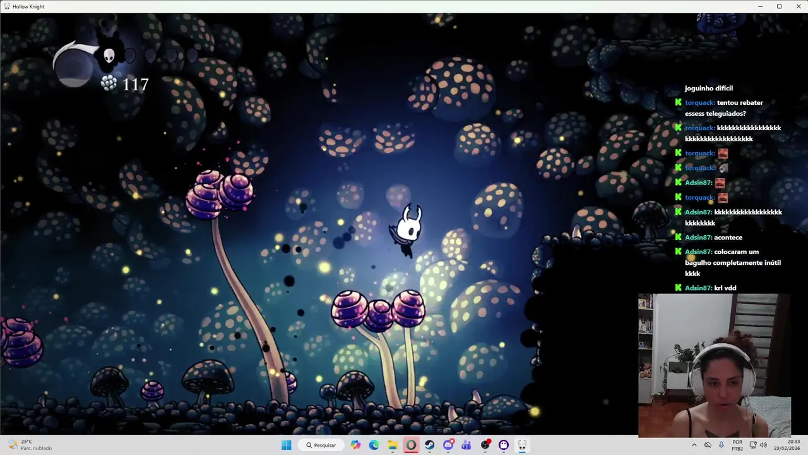Select the Hollow Knight taskbar icon
Screen dimensions: 808x455
522,445
